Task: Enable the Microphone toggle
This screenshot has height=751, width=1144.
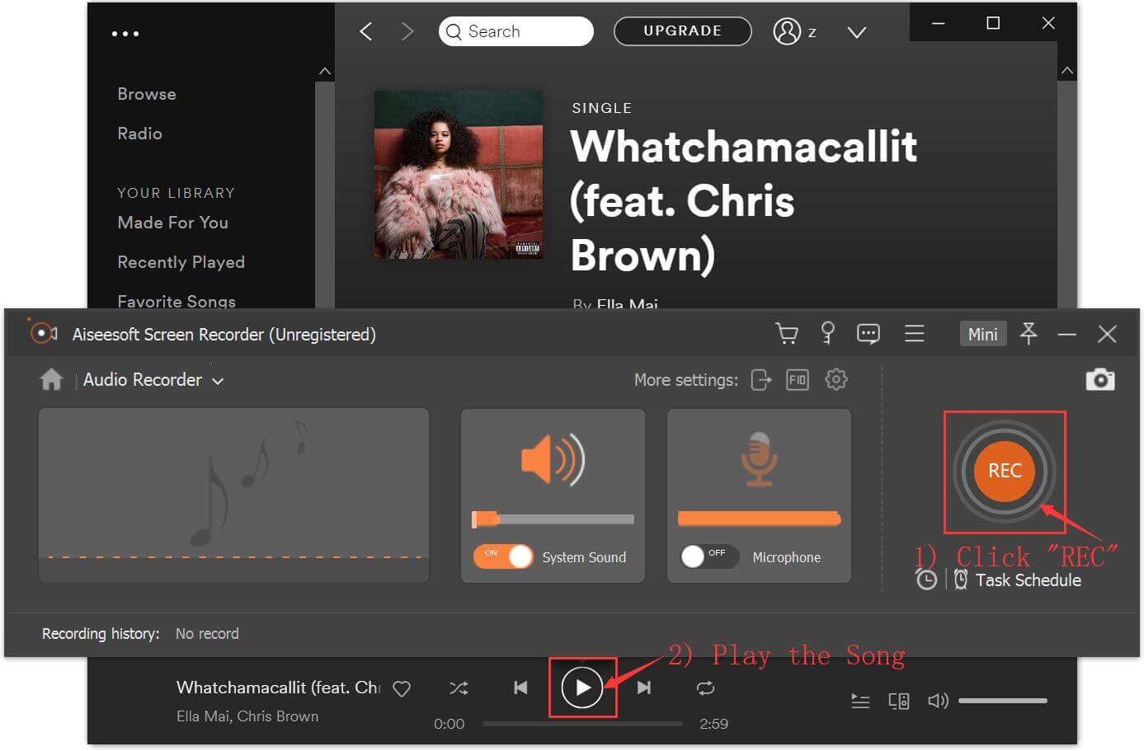Action: (709, 556)
